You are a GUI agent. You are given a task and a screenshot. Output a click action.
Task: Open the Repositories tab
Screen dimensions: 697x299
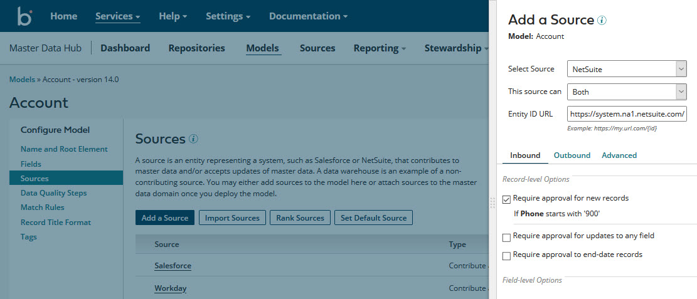tap(196, 48)
